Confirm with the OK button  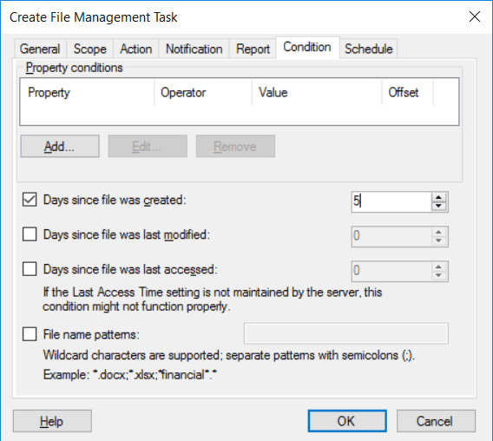click(x=347, y=421)
